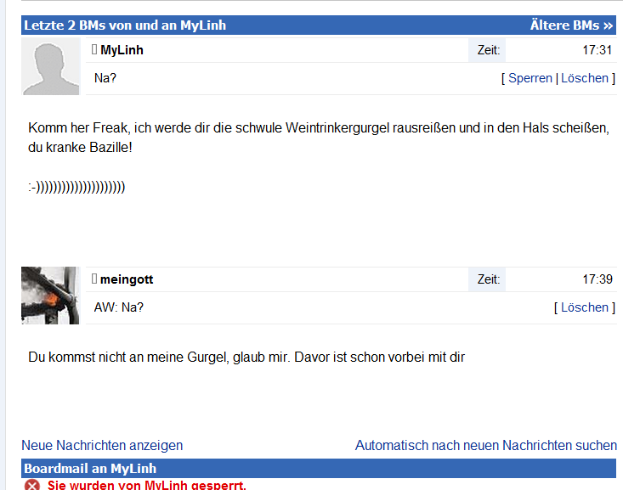Image resolution: width=623 pixels, height=490 pixels.
Task: Click the Zeit label in meingott's row
Action: tap(489, 279)
